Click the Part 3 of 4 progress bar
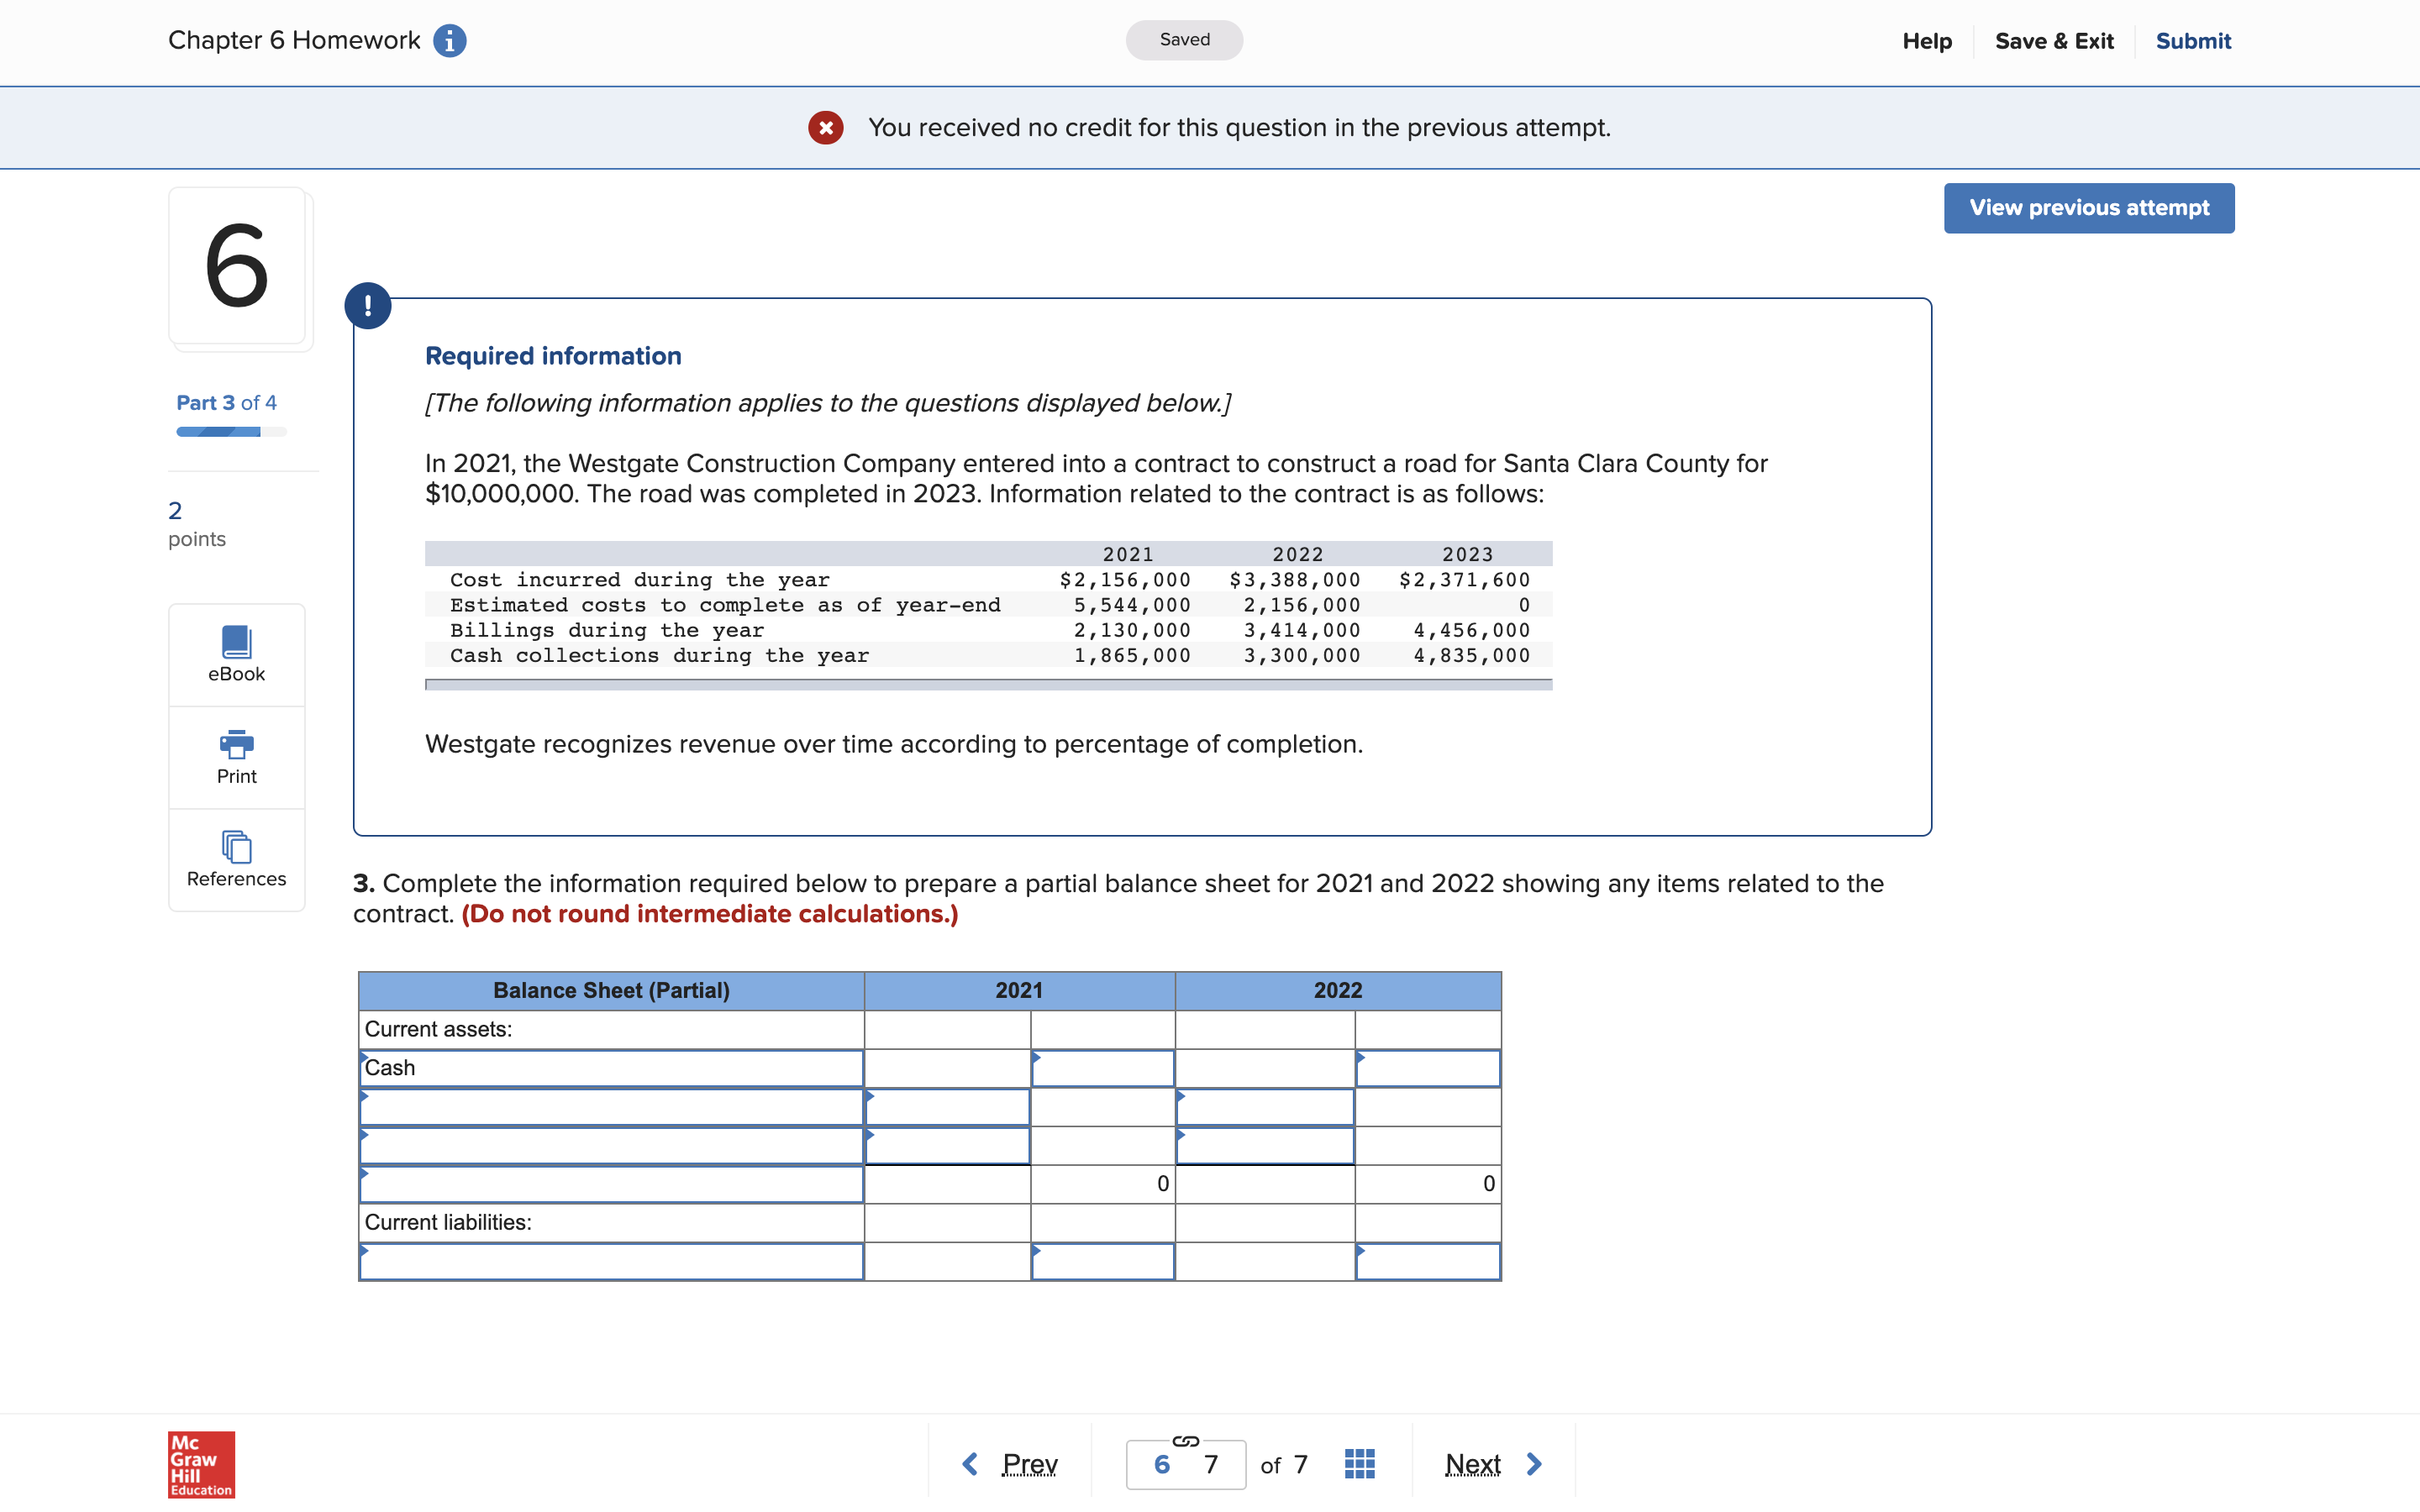The width and height of the screenshot is (2420, 1512). click(231, 432)
